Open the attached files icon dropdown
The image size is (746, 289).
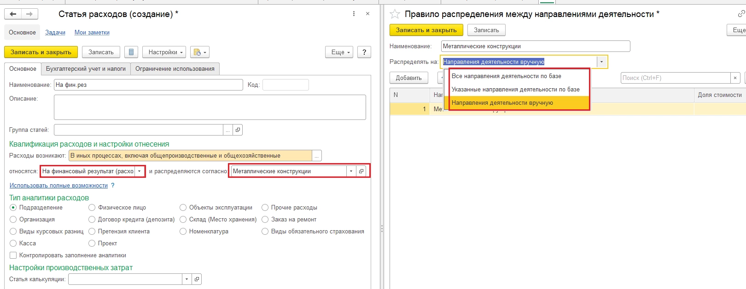pyautogui.click(x=199, y=52)
